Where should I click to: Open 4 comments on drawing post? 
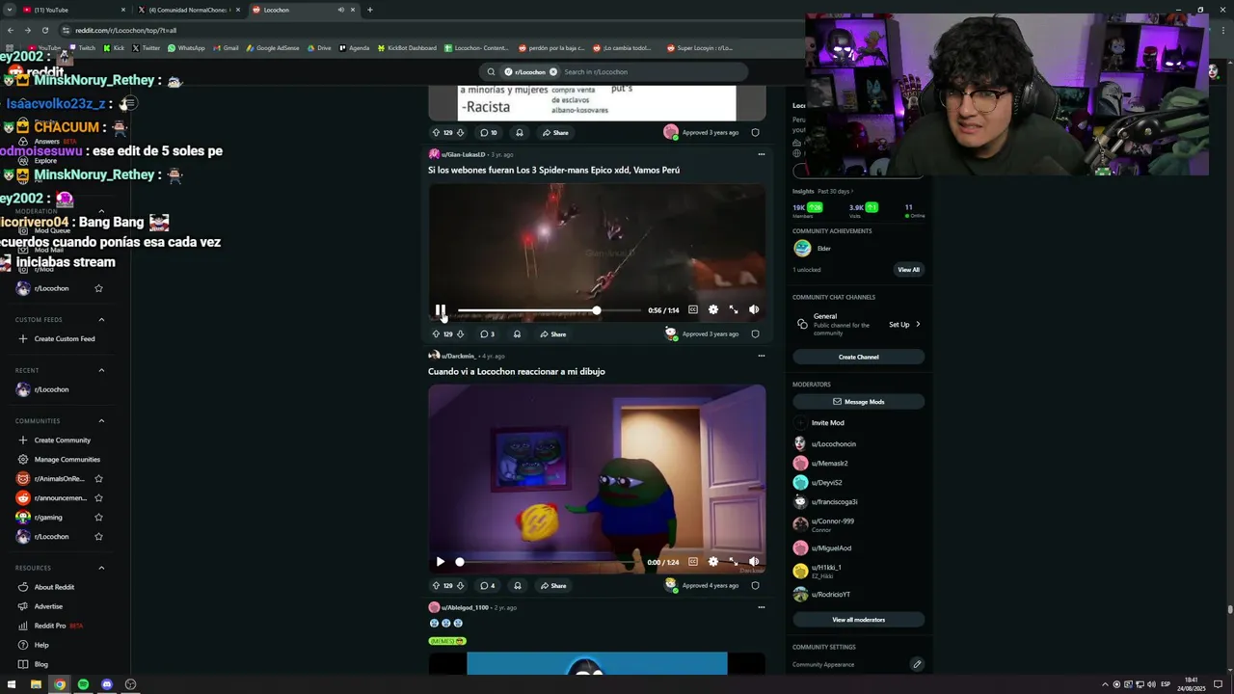coord(487,586)
